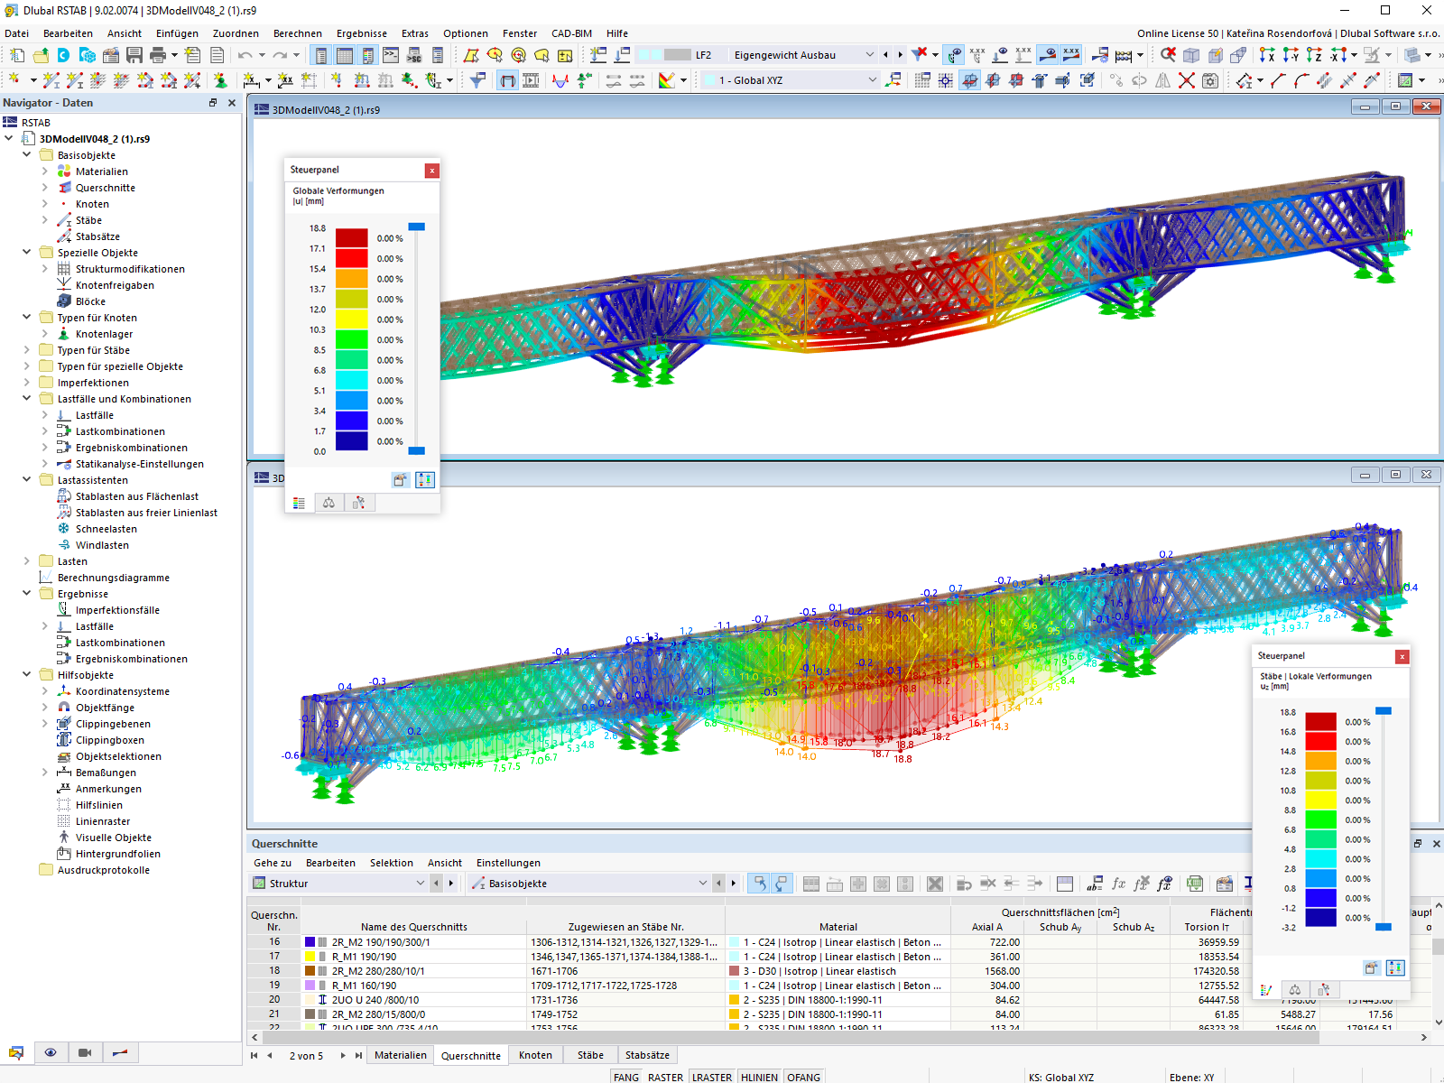
Task: Toggle the FANG snap status button
Action: pyautogui.click(x=626, y=1077)
